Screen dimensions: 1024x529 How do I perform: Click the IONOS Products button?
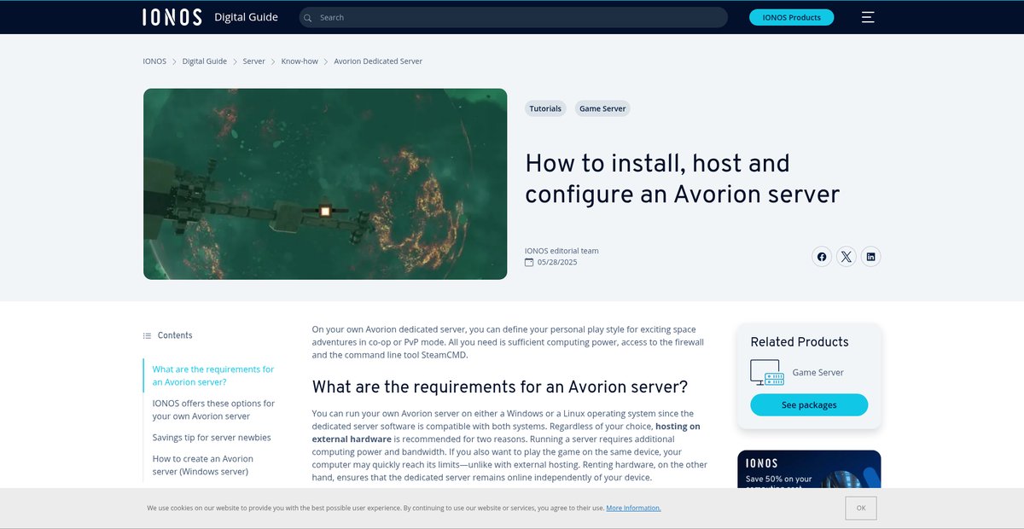[x=791, y=17]
